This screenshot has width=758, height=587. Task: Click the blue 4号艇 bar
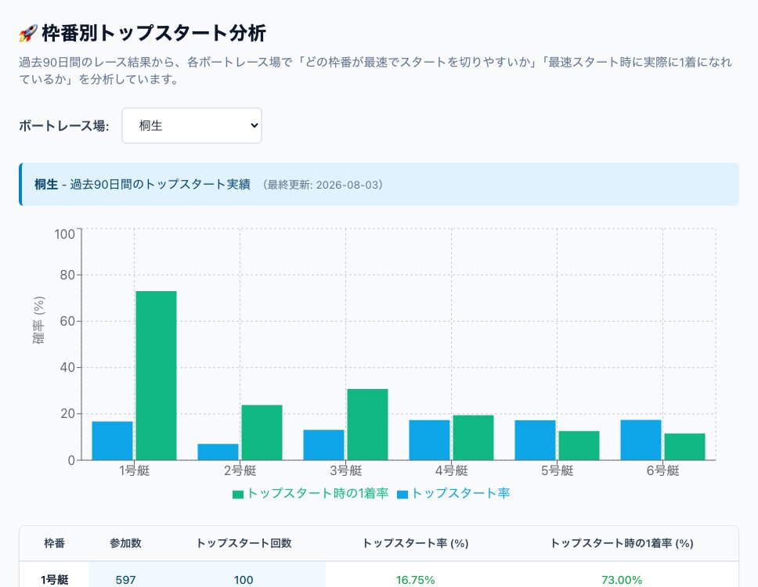(x=429, y=440)
